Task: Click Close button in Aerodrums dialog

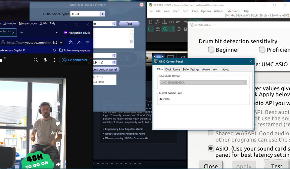Action: coord(211,166)
